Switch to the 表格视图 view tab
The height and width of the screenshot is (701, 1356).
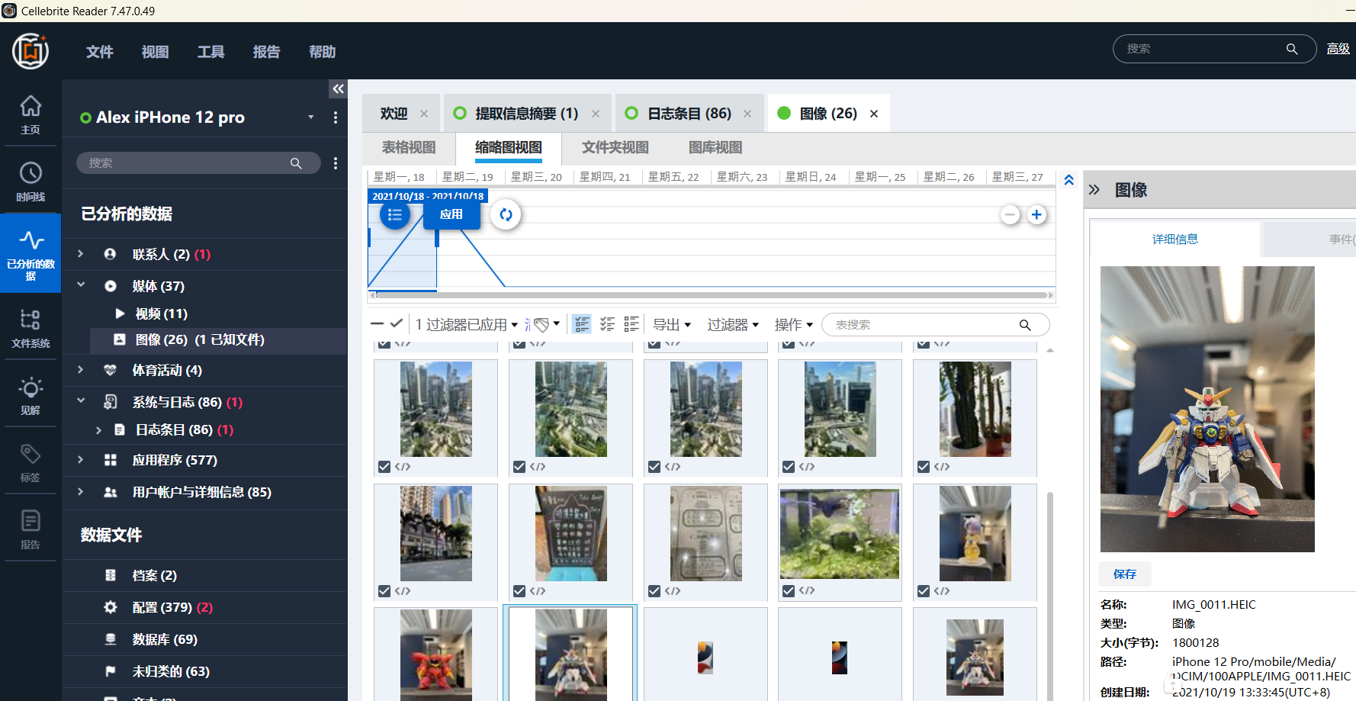click(x=409, y=148)
